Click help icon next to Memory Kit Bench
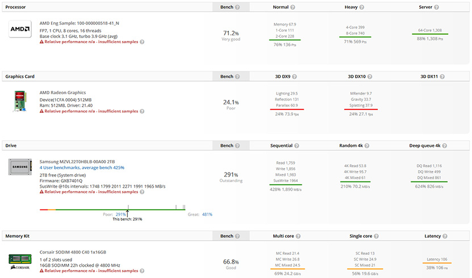This screenshot has height=278, width=472. coord(237,236)
